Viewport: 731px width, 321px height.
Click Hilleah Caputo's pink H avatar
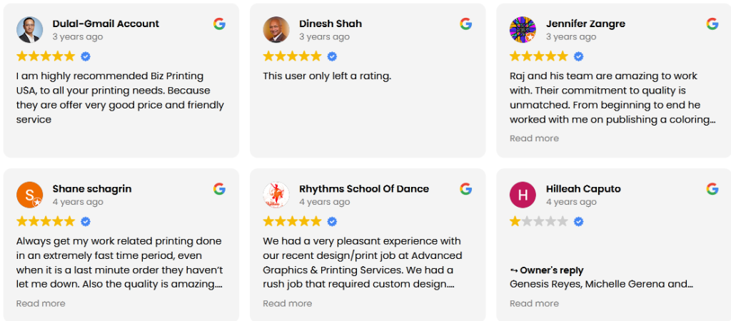click(x=523, y=195)
